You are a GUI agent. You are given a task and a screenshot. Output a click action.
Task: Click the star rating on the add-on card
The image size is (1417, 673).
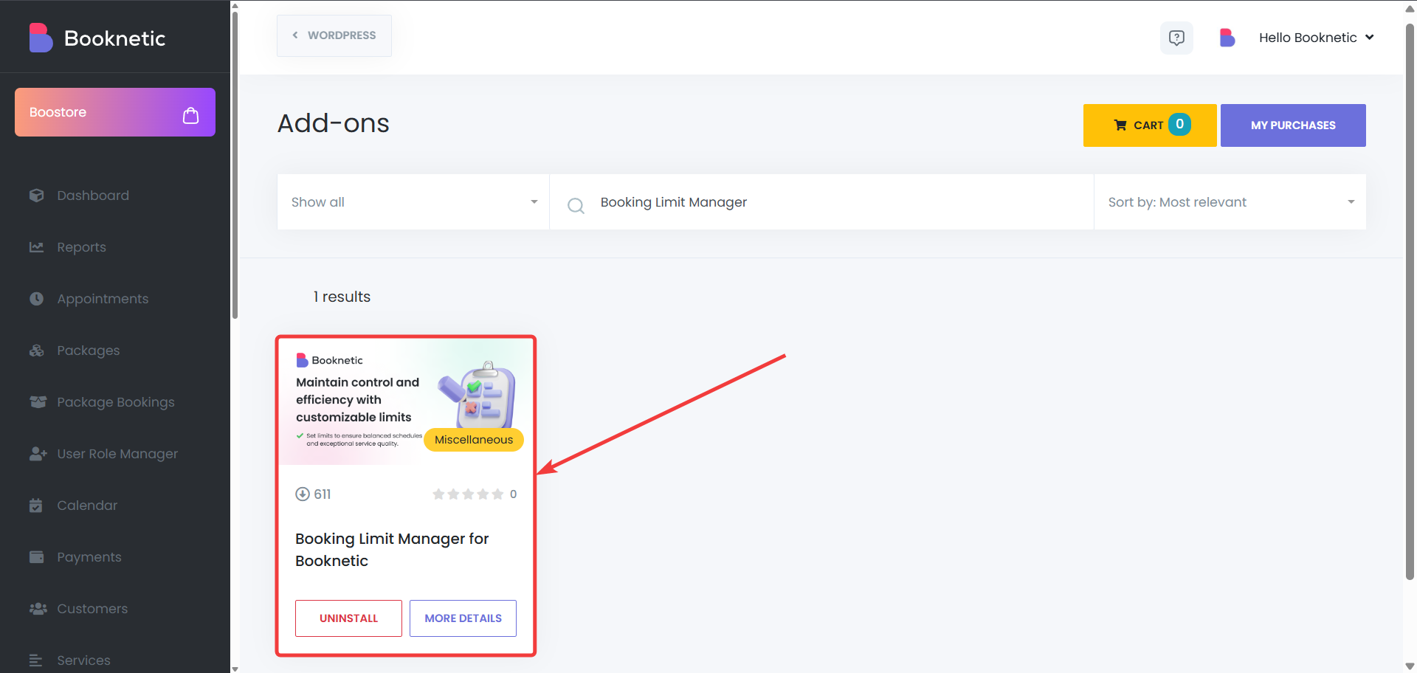tap(468, 494)
